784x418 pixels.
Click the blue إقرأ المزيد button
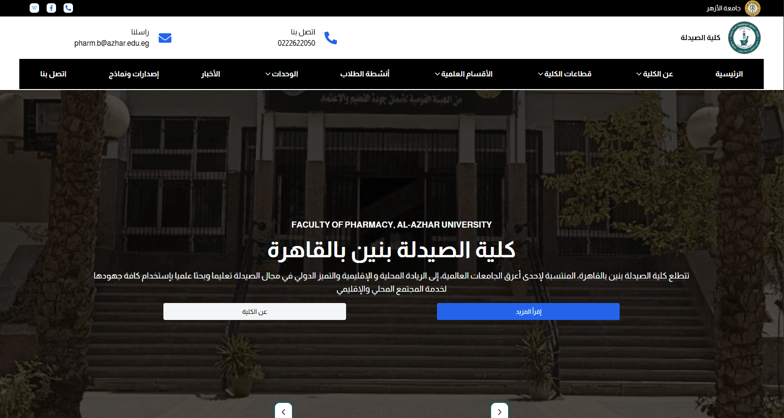(528, 311)
